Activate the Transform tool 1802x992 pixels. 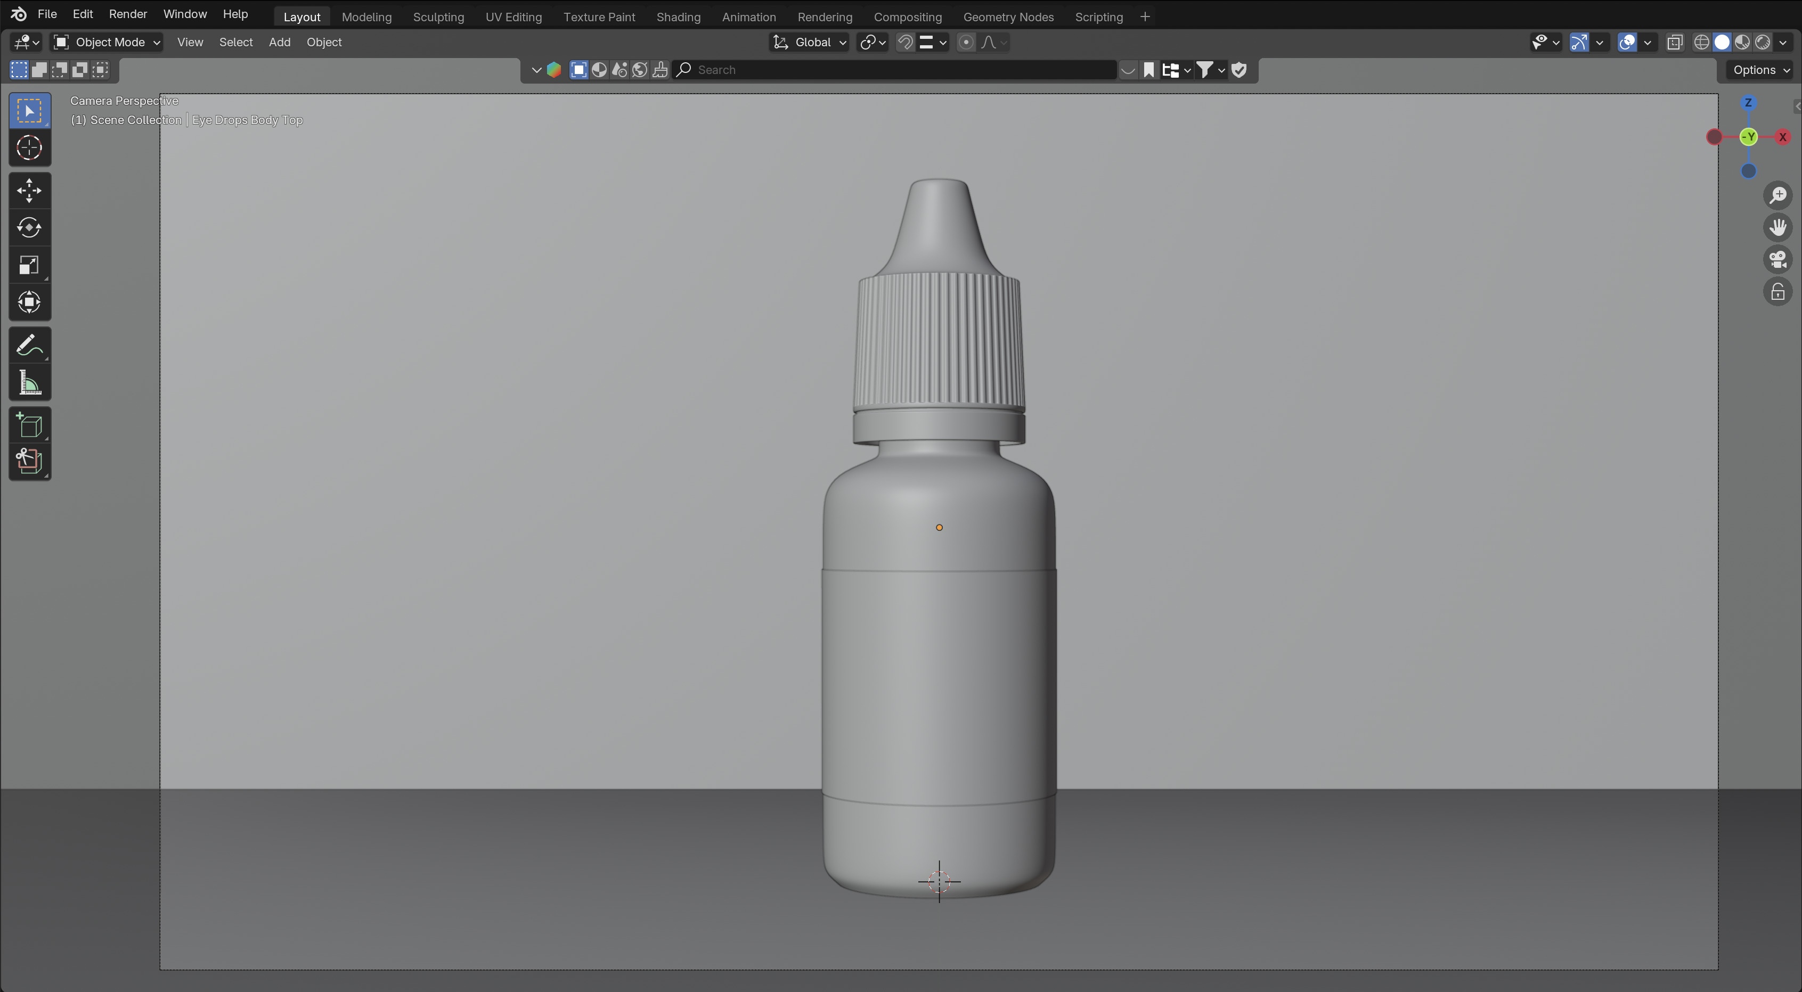(x=29, y=302)
